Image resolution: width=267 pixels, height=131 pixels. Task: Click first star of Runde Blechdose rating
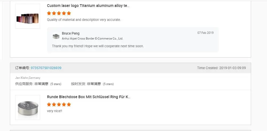[x=49, y=104]
